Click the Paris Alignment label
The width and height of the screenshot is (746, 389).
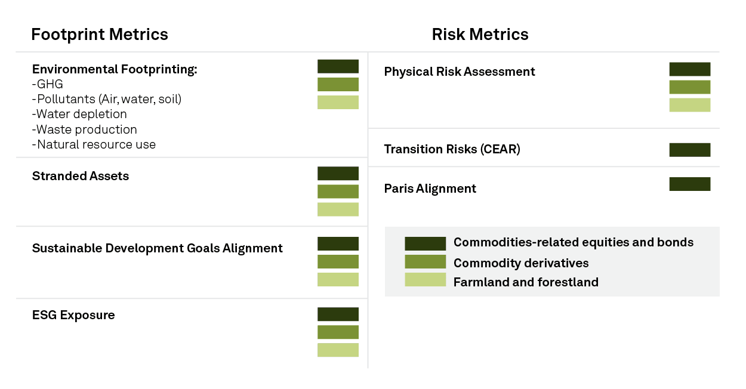point(430,189)
